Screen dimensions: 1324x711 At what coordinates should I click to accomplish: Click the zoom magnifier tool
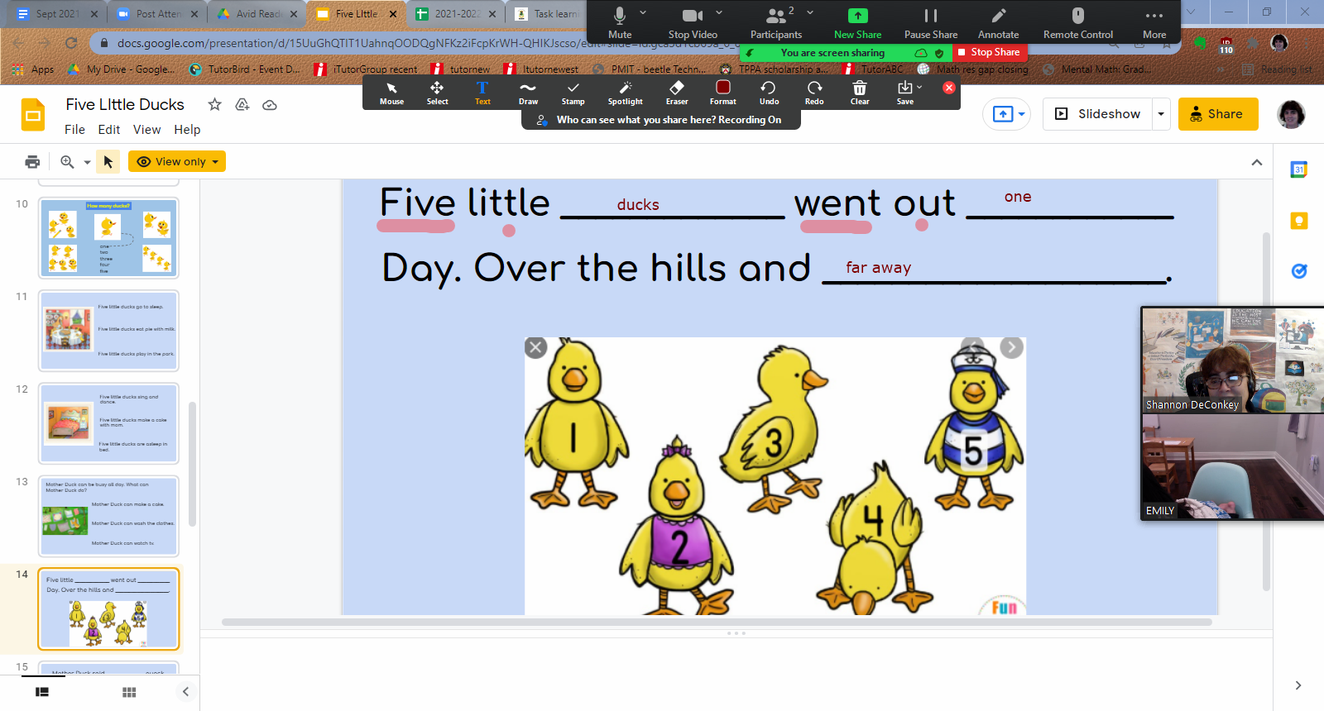(67, 162)
